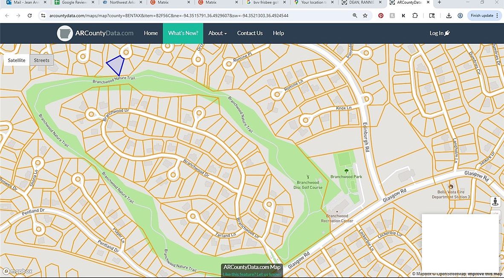Open the browser extensions puzzle icon
Image resolution: width=504 pixels, height=278 pixels.
[415, 16]
